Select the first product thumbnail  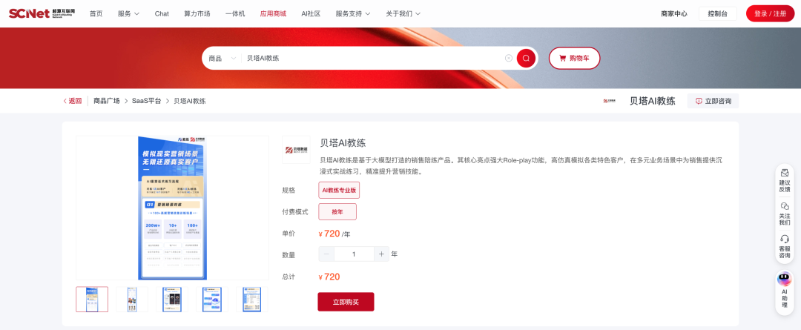pos(92,300)
